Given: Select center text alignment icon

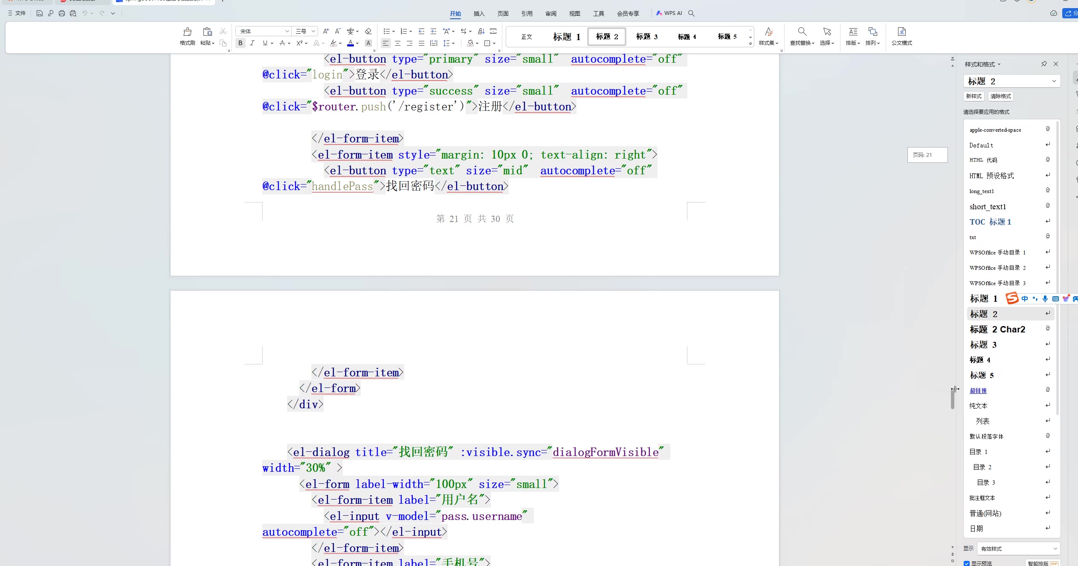Looking at the screenshot, I should (397, 43).
